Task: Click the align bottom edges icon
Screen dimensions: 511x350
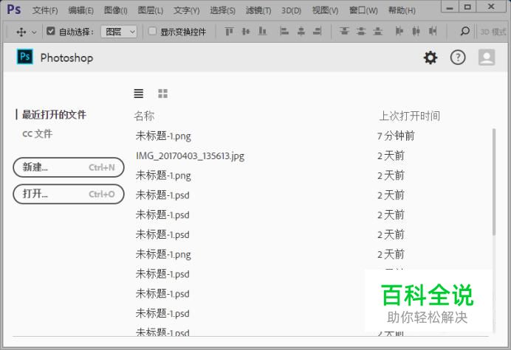Action: (x=262, y=31)
